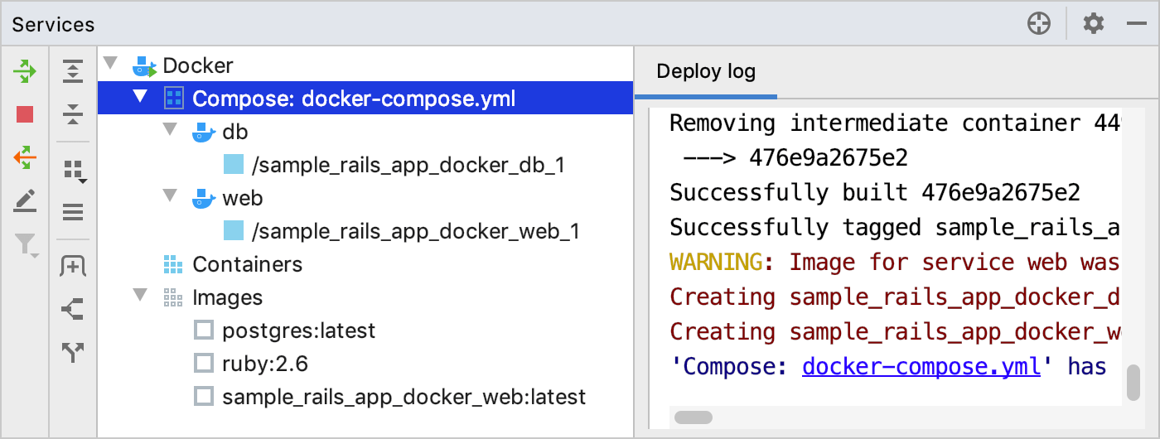Collapse the Images node arrow
1160x439 pixels.
pos(141,296)
